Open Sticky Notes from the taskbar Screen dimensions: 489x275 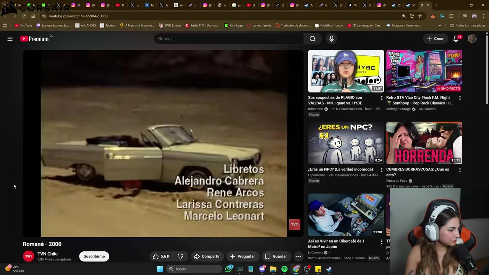(318, 269)
